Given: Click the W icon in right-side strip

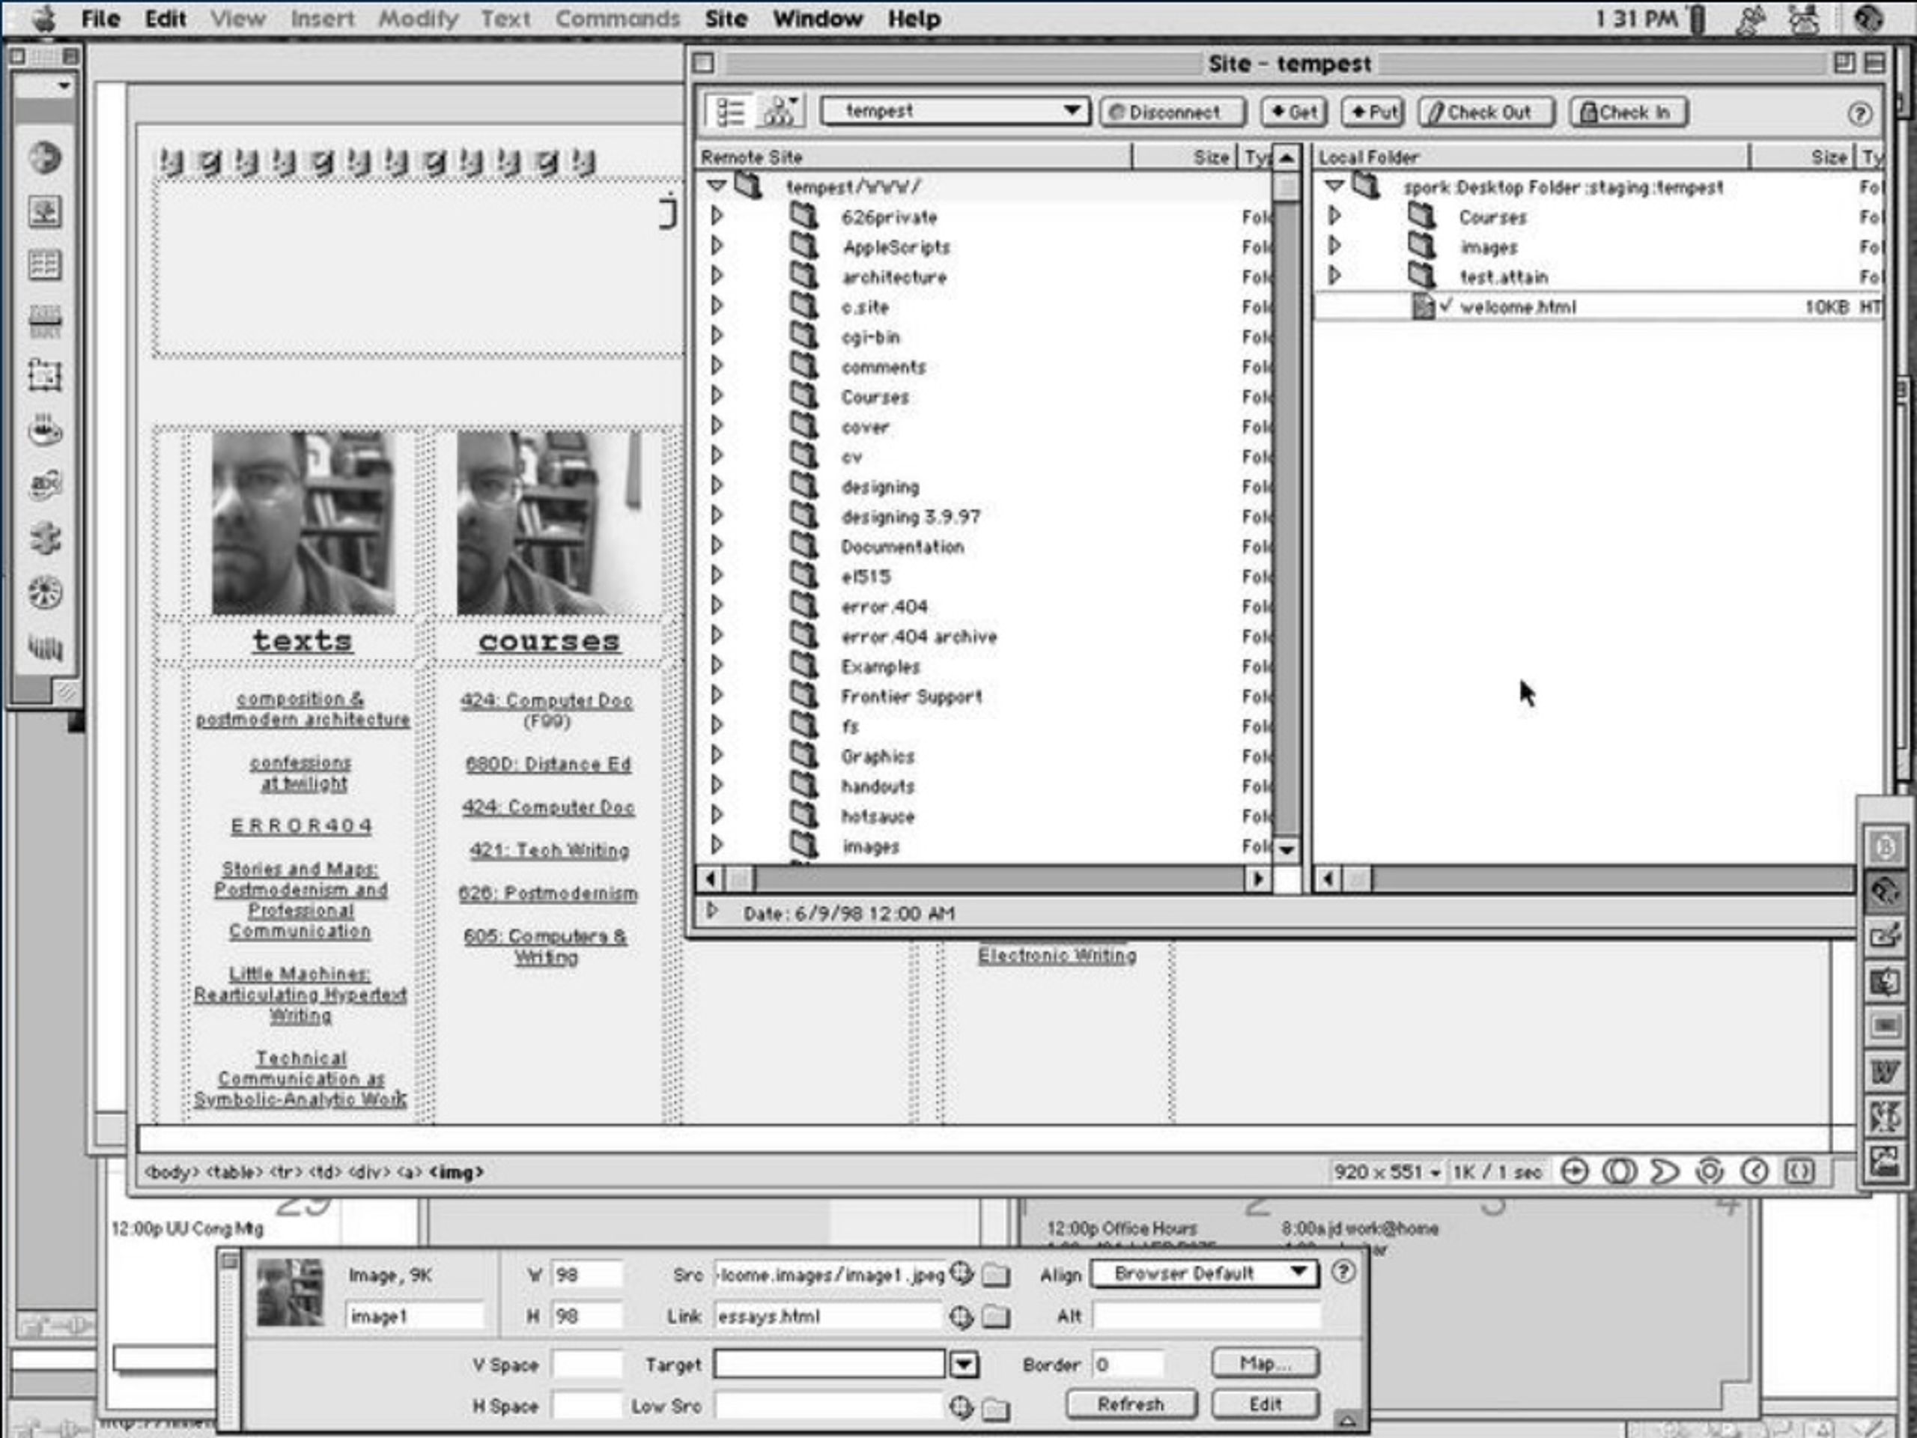Looking at the screenshot, I should coord(1884,1073).
